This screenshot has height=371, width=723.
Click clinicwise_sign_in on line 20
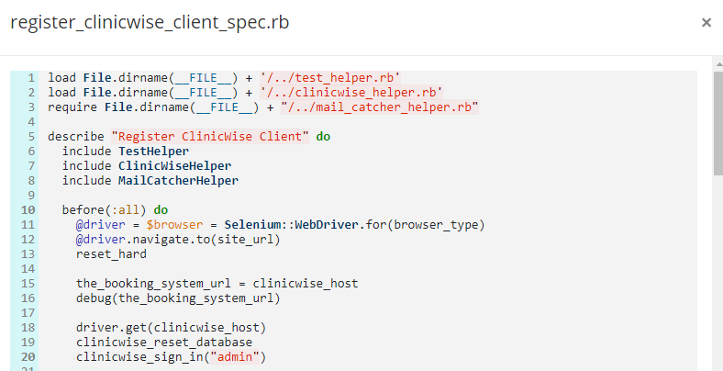(x=139, y=357)
